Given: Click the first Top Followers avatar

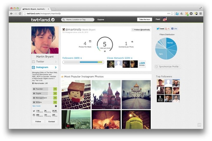Looking at the screenshot, I should click(160, 83).
